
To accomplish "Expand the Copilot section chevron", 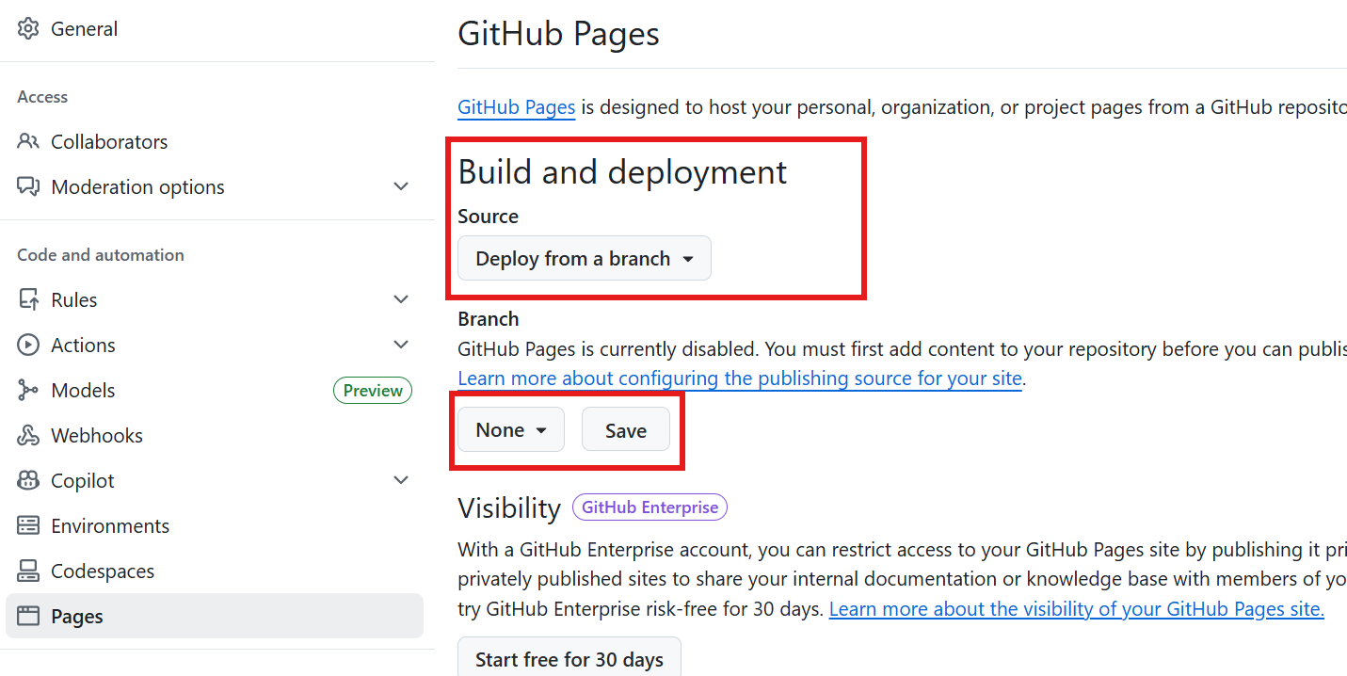I will tap(401, 481).
